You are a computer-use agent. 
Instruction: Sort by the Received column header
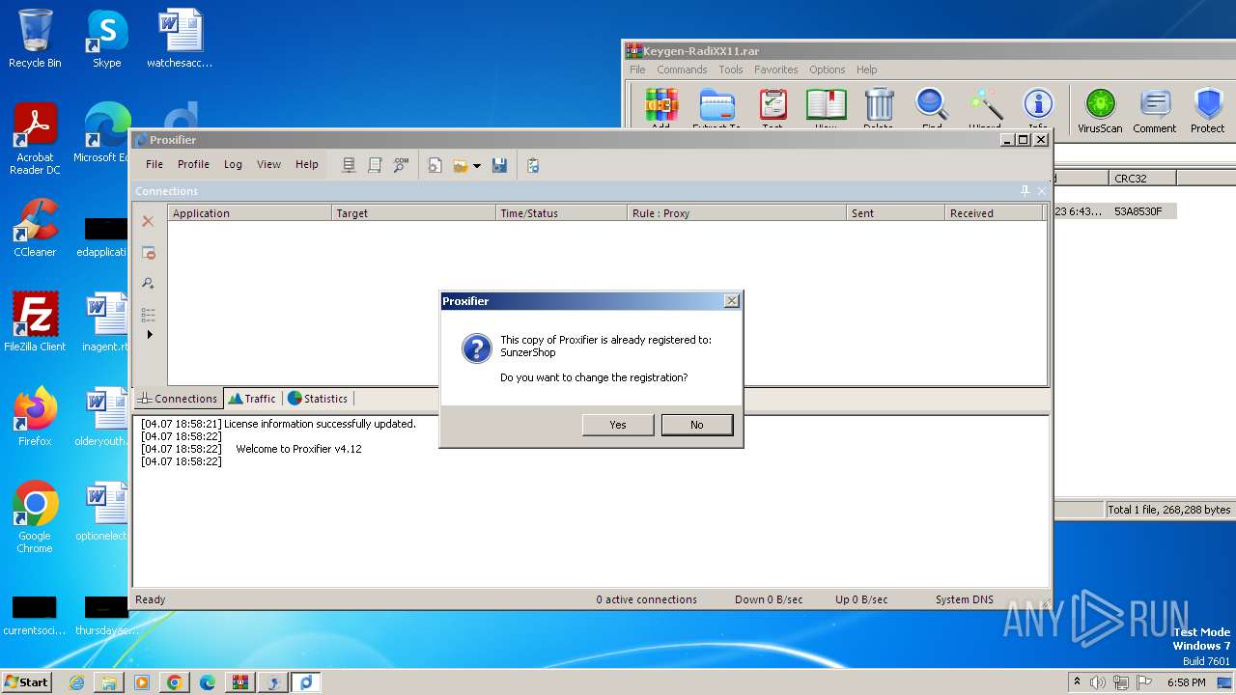[994, 213]
